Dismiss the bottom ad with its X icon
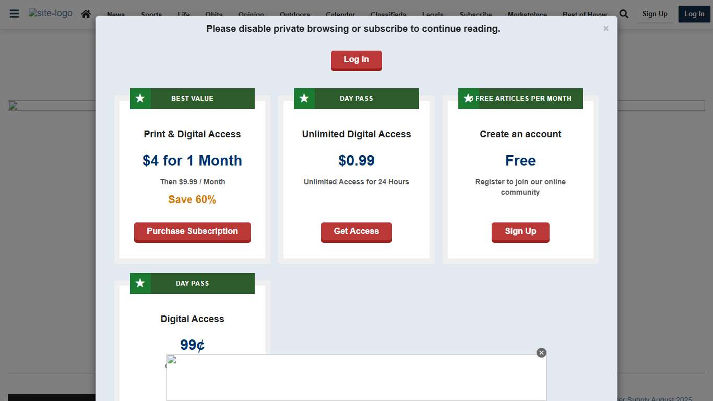Screen dimensions: 713x401 click(541, 353)
